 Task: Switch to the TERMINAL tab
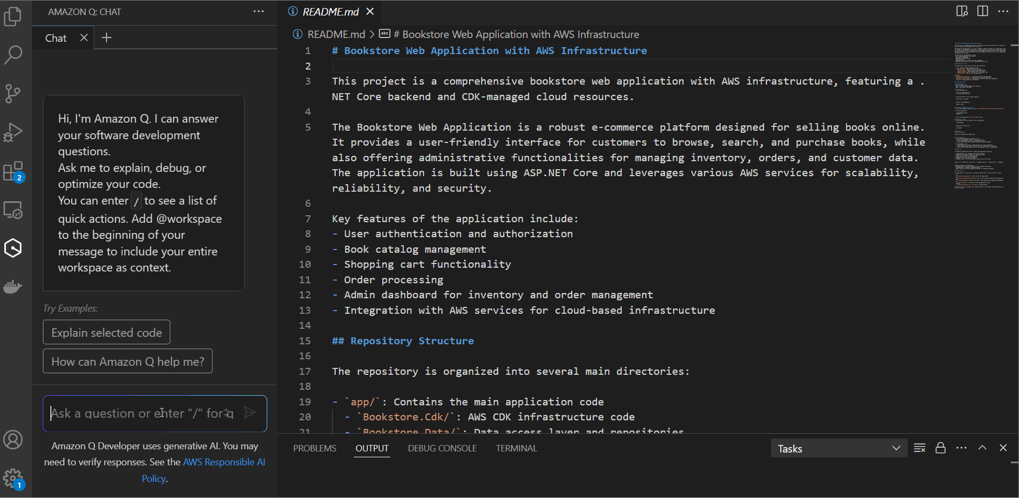tap(516, 448)
